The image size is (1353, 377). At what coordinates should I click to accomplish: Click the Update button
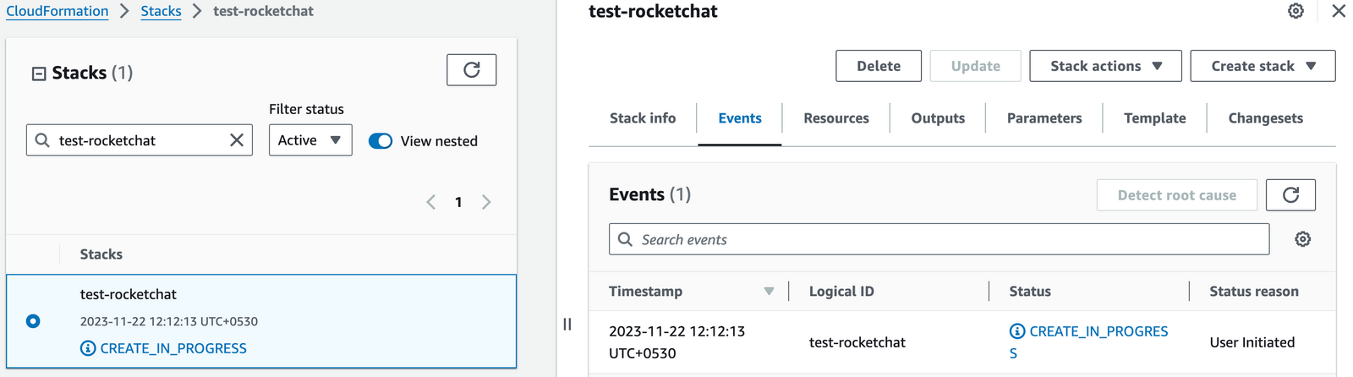point(976,66)
